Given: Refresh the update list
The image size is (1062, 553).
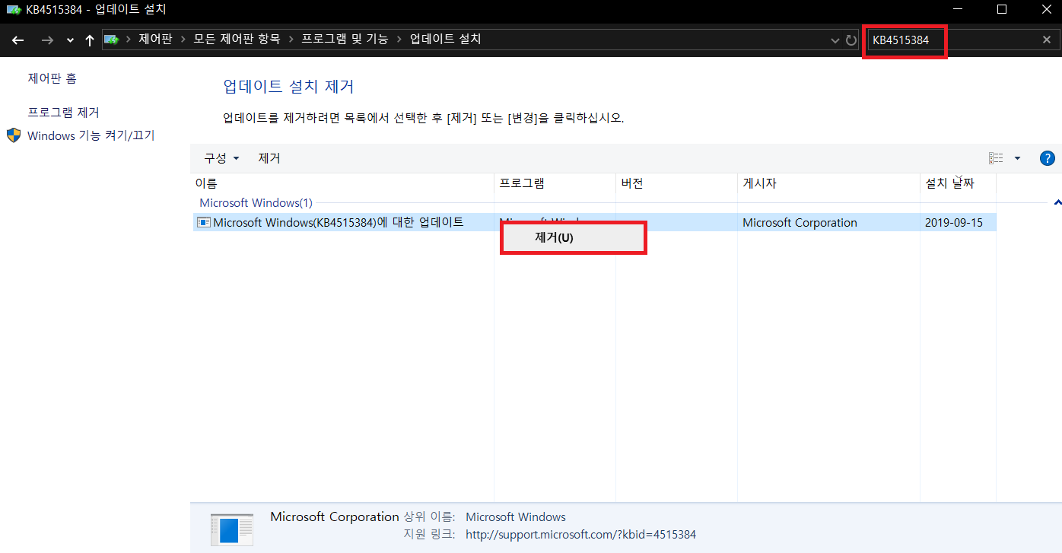Looking at the screenshot, I should (851, 40).
